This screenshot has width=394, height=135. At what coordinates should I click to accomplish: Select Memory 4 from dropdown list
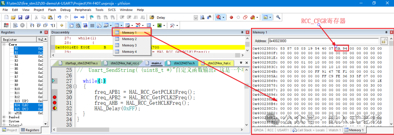click(x=132, y=52)
